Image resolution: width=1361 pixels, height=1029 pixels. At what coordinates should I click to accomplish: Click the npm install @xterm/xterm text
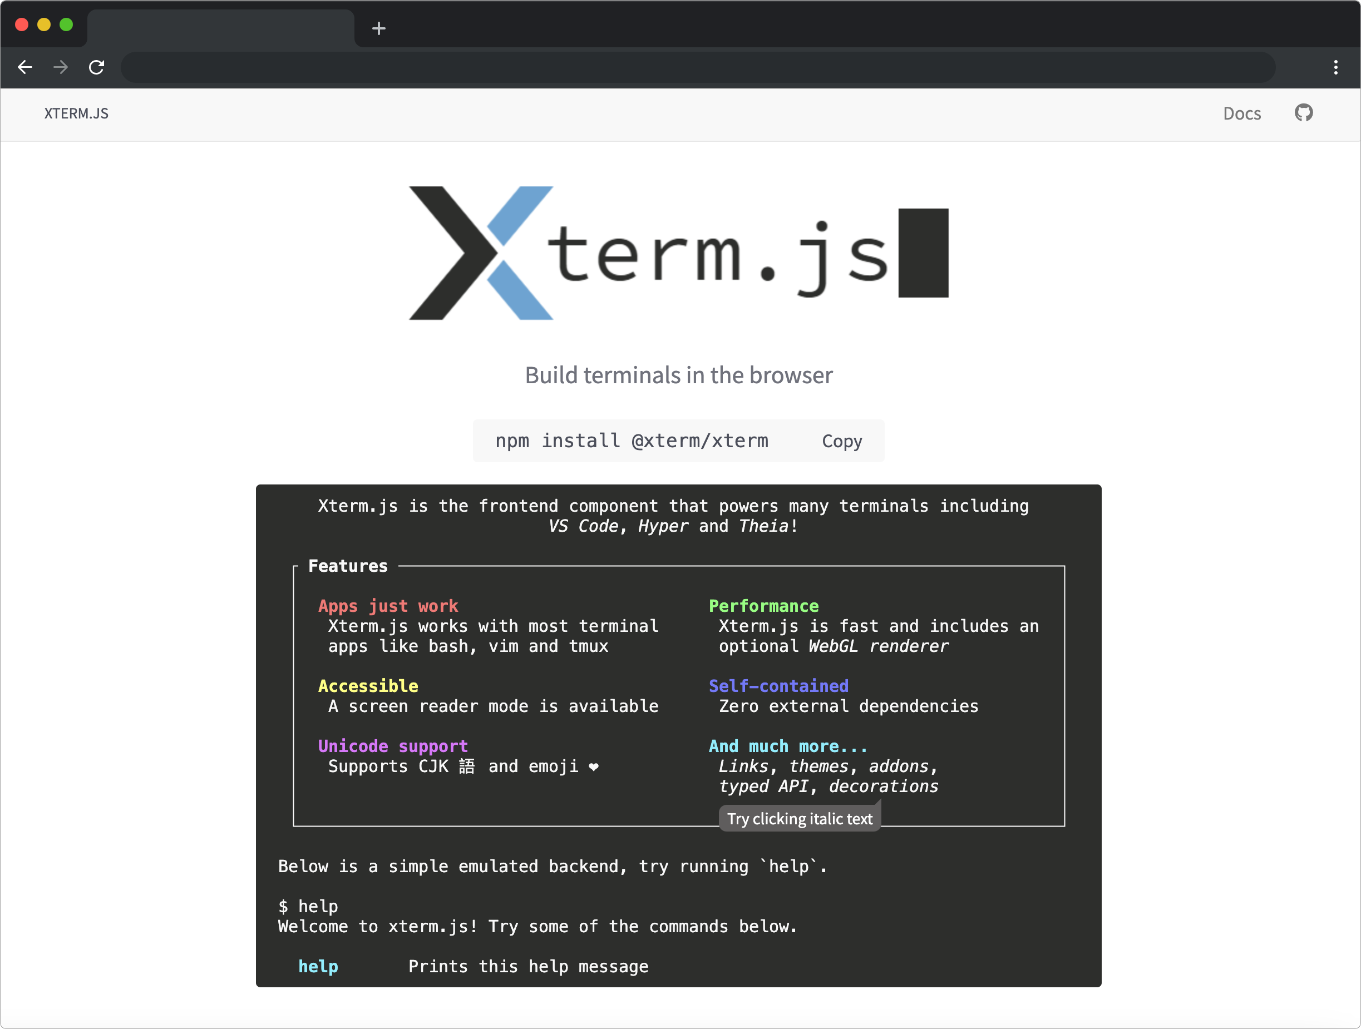coord(632,441)
